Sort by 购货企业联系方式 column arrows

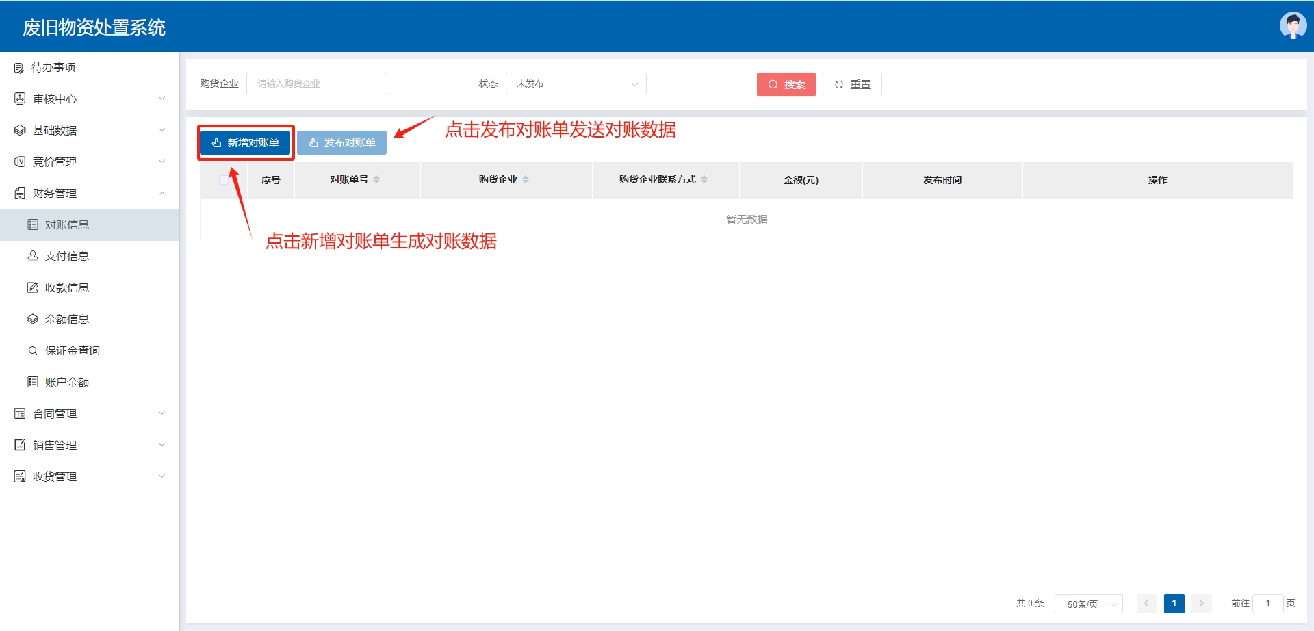tap(704, 179)
